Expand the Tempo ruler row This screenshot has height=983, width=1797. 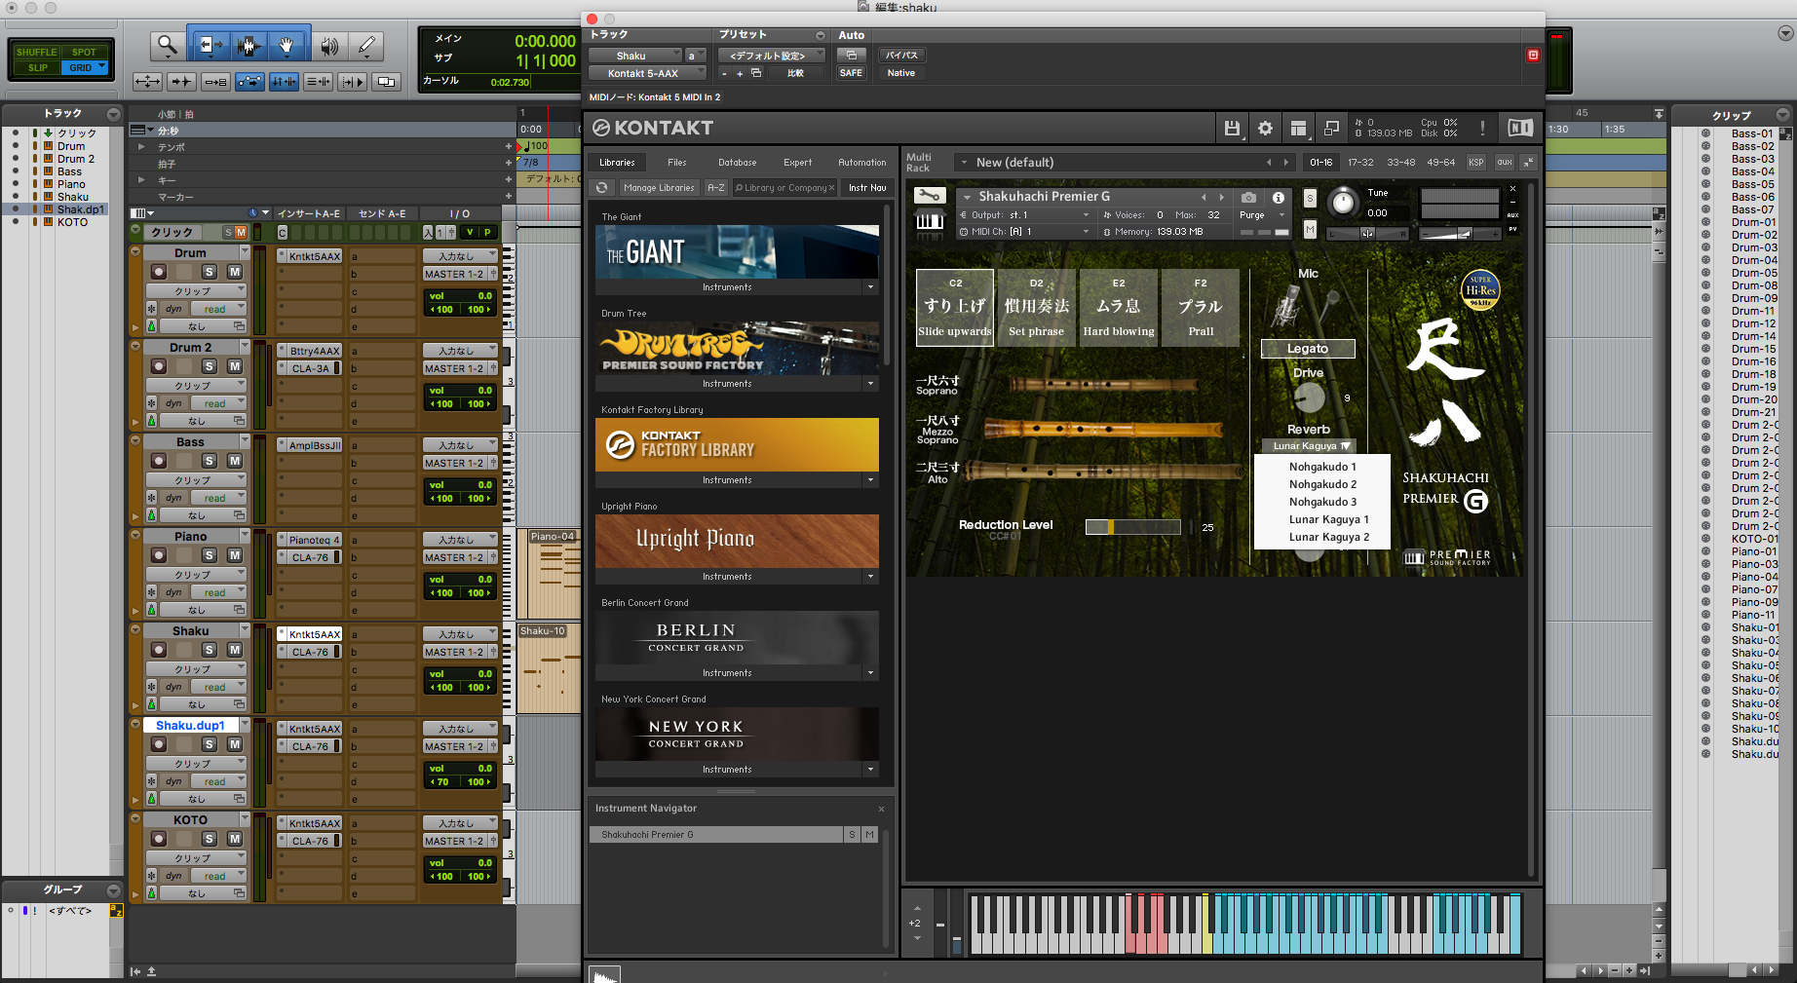click(141, 147)
